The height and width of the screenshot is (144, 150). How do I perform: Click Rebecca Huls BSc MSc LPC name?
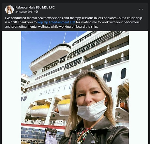[x=35, y=7]
